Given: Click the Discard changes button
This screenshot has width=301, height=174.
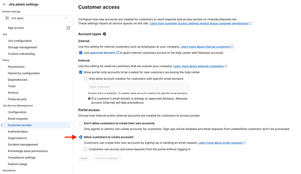Looking at the screenshot, I should point(107,158).
